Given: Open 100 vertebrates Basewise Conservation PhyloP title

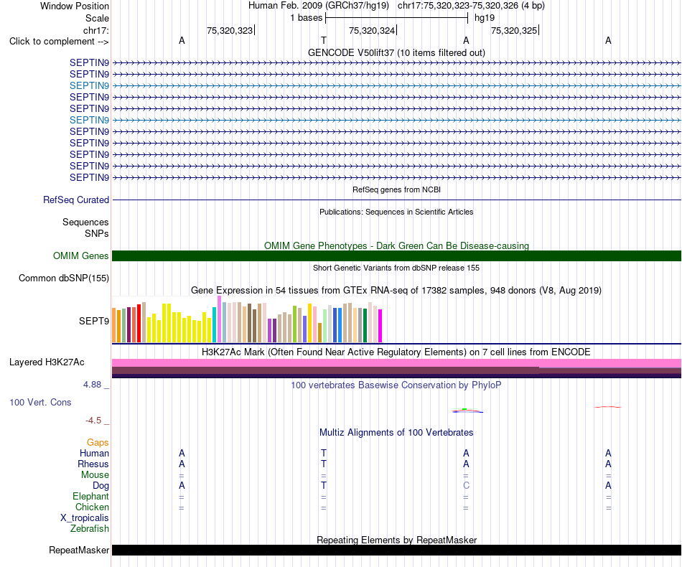Looking at the screenshot, I should click(x=396, y=385).
